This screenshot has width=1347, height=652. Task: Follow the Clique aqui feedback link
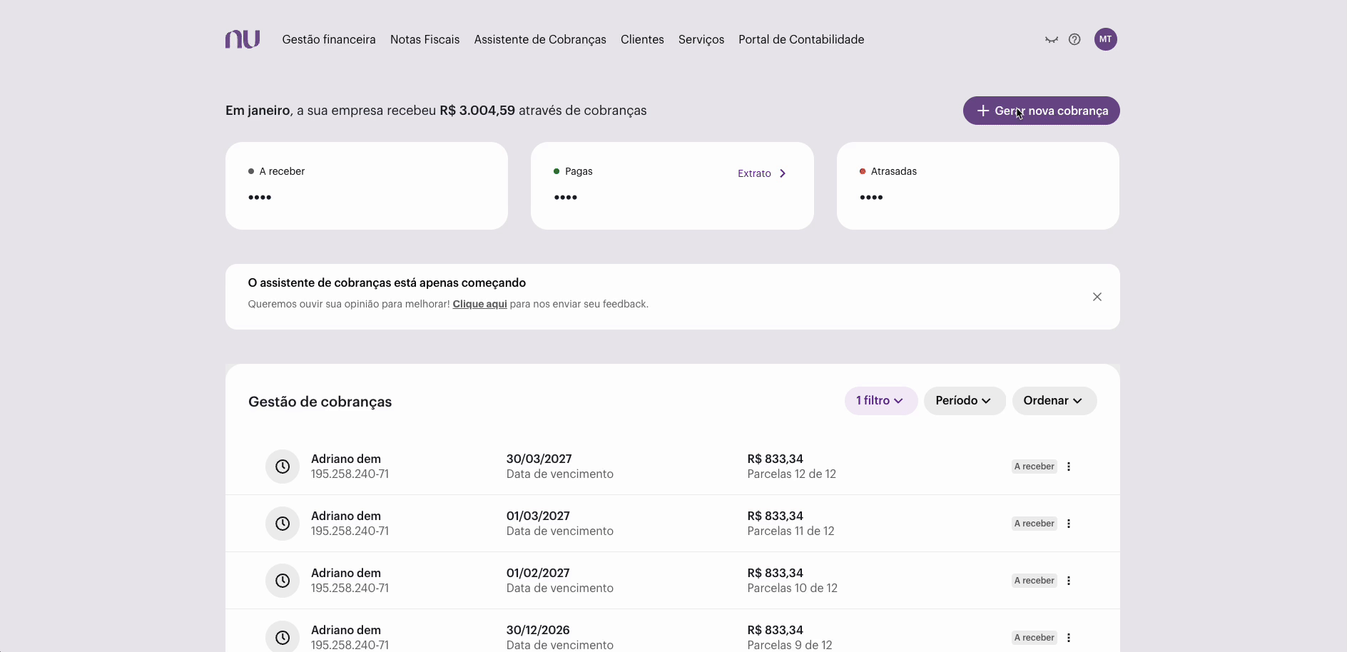click(x=480, y=304)
